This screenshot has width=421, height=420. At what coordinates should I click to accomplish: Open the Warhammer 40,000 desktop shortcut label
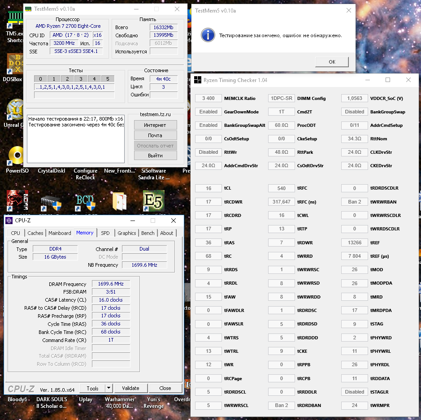(119, 403)
